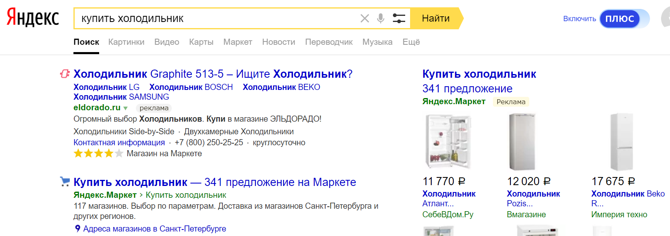Open the sidebar 'Купить холодильник' heading
The height and width of the screenshot is (236, 670).
[479, 74]
